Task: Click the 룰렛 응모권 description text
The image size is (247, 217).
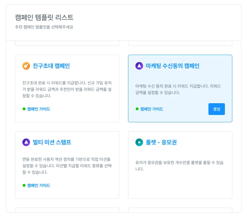Action: 179,166
